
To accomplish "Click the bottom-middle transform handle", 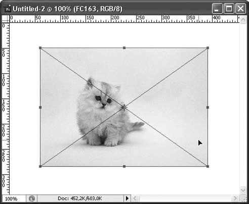I will point(124,166).
